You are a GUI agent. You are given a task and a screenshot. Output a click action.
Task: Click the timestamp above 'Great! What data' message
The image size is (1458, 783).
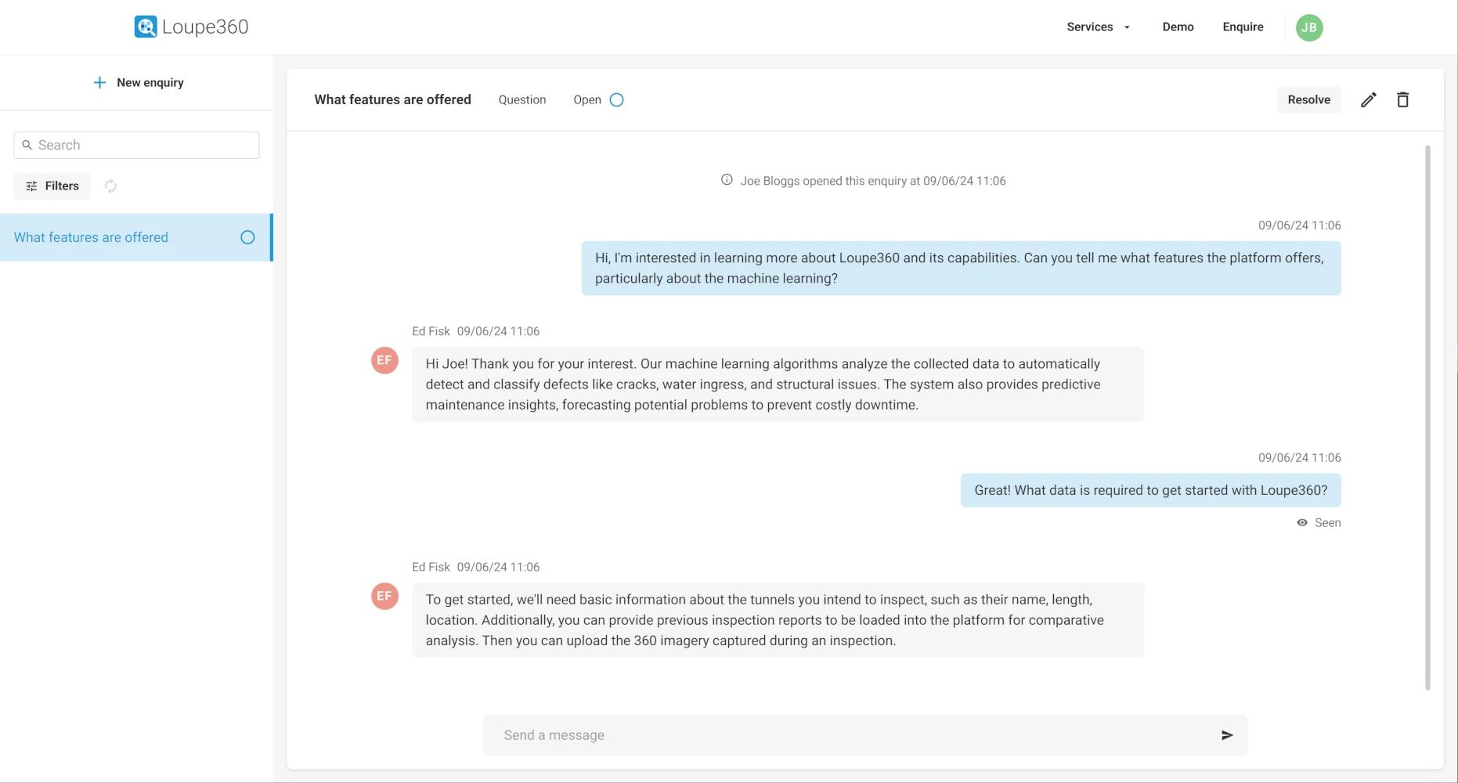click(1299, 458)
